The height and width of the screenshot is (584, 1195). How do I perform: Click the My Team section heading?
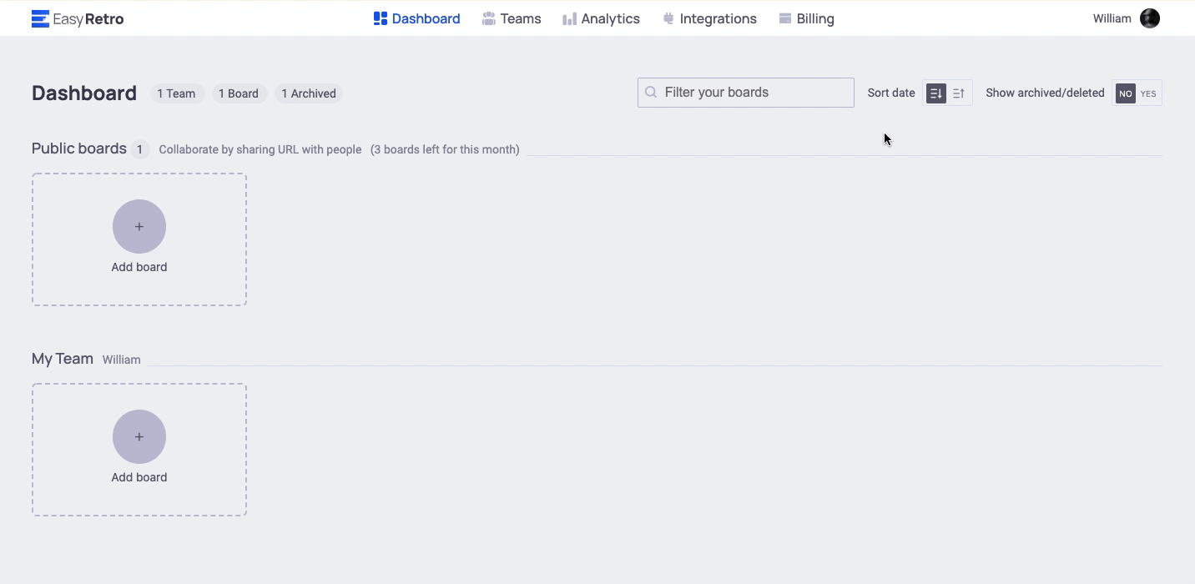pos(63,359)
